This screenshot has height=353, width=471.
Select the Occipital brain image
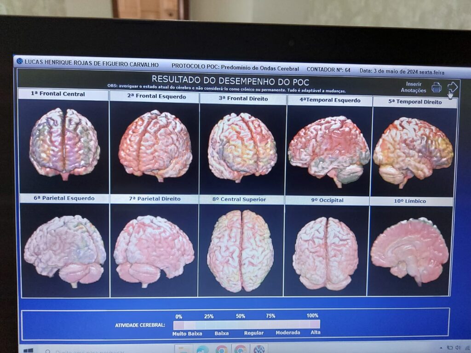[x=325, y=252]
